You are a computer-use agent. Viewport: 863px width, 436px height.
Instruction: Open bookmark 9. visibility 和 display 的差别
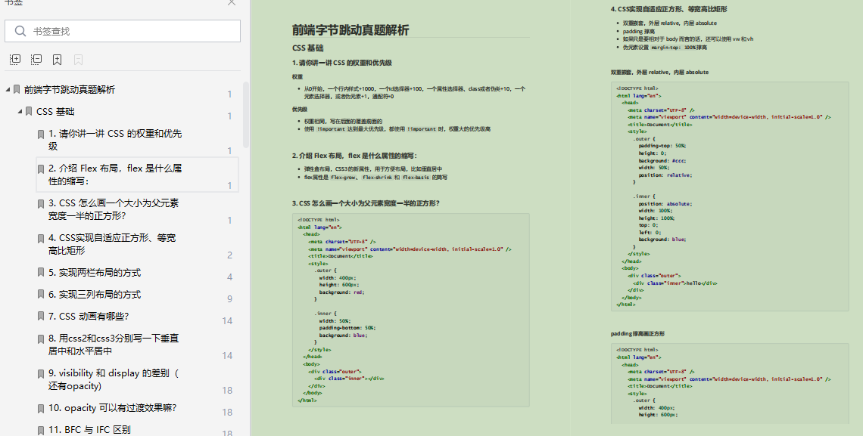pyautogui.click(x=114, y=379)
